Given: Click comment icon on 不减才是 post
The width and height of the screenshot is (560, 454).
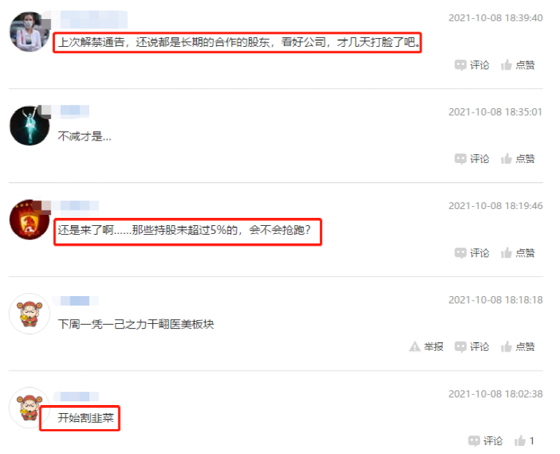Looking at the screenshot, I should click(x=471, y=159).
